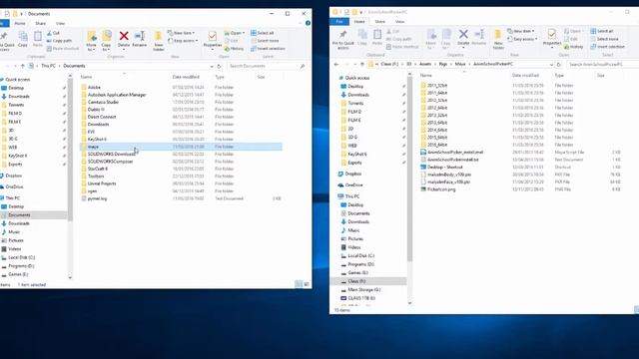Click Move to in the Documents window ribbon
This screenshot has width=639, height=359.
pyautogui.click(x=91, y=41)
